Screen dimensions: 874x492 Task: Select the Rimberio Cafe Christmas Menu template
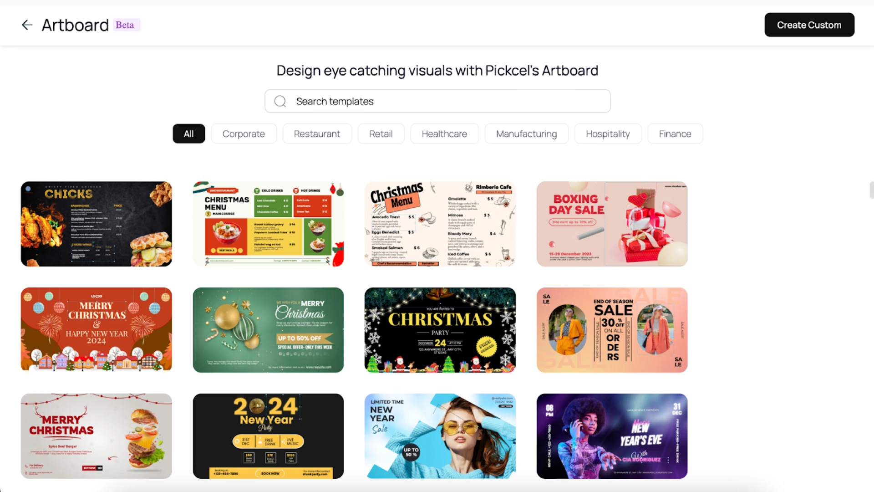[x=440, y=224]
